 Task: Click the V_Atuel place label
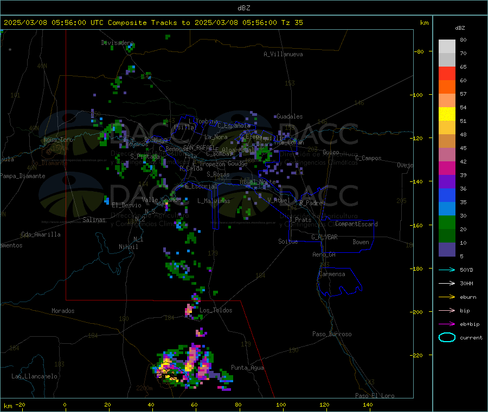pyautogui.click(x=279, y=200)
